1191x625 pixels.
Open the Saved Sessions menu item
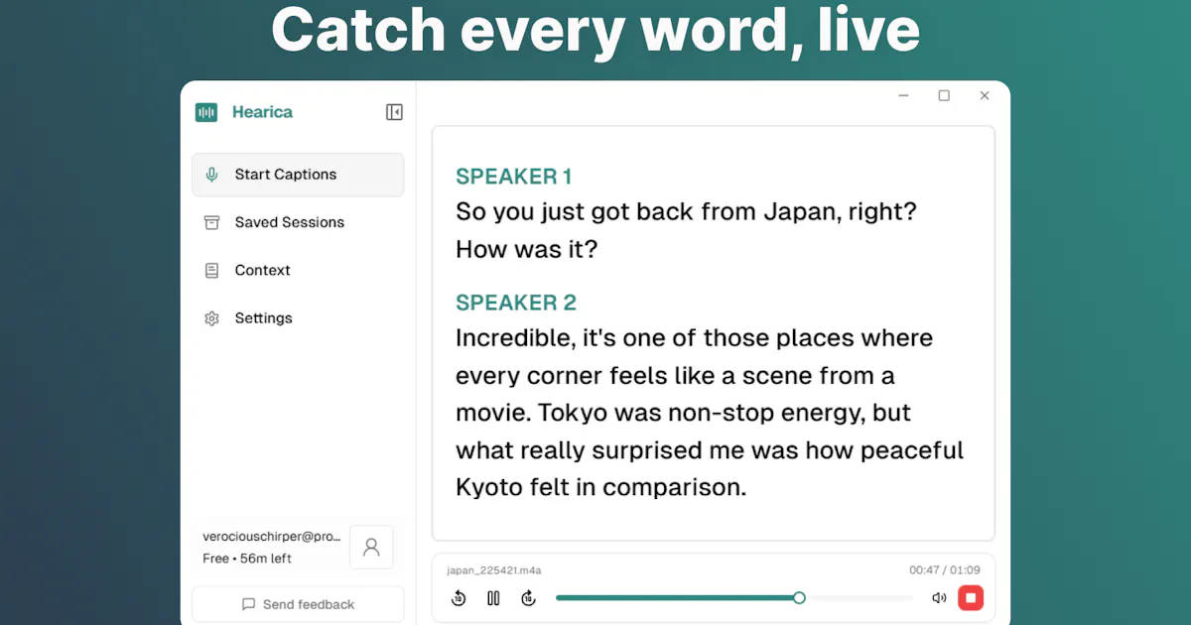point(298,222)
